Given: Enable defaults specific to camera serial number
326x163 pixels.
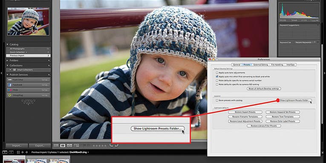Looking at the screenshot, I should coord(217,80).
